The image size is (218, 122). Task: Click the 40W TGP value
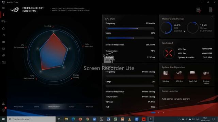153,107
